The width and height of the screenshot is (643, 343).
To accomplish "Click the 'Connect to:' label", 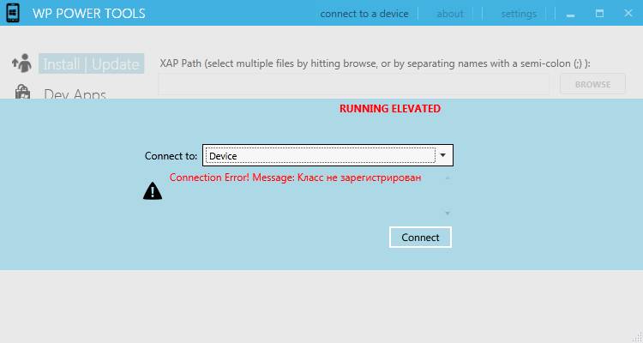I will click(x=171, y=156).
